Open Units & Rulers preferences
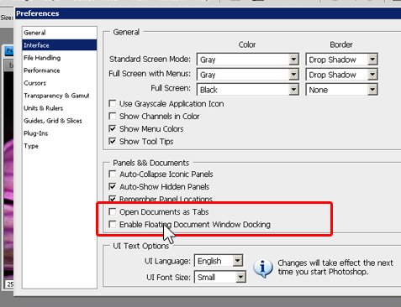 pyautogui.click(x=60, y=108)
